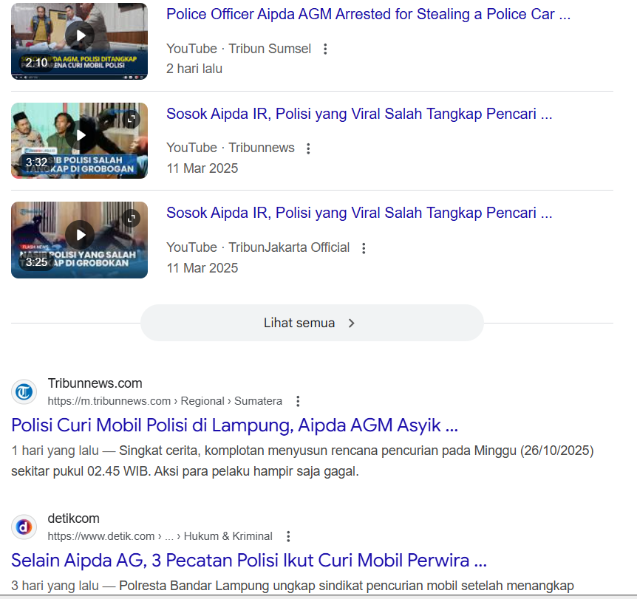Viewport: 637px width, 599px height.
Task: Click the chevron arrow beside Lihat semua
Action: 352,324
